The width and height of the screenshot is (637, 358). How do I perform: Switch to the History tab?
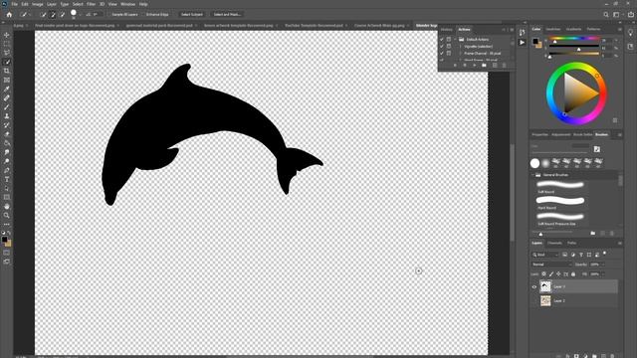click(x=447, y=29)
